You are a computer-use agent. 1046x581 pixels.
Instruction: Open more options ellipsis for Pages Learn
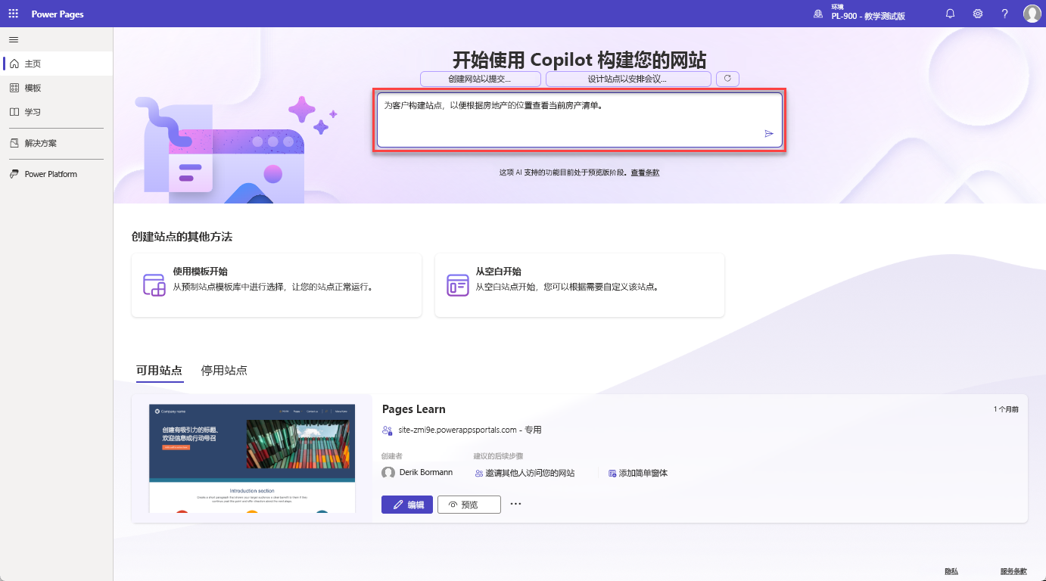click(515, 504)
